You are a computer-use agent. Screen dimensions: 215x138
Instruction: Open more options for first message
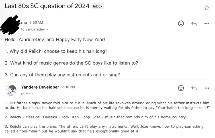[x=207, y=24]
